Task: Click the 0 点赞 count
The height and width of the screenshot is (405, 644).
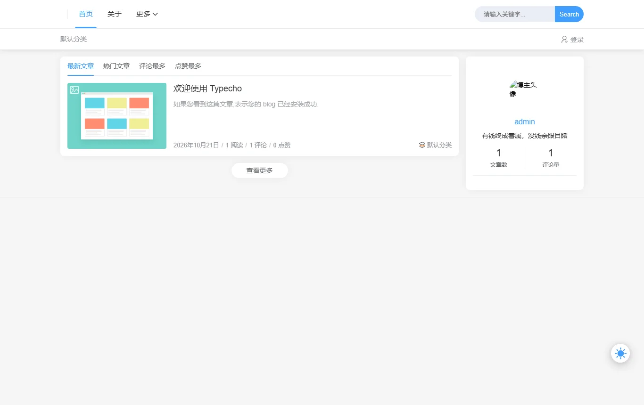Action: 282,145
